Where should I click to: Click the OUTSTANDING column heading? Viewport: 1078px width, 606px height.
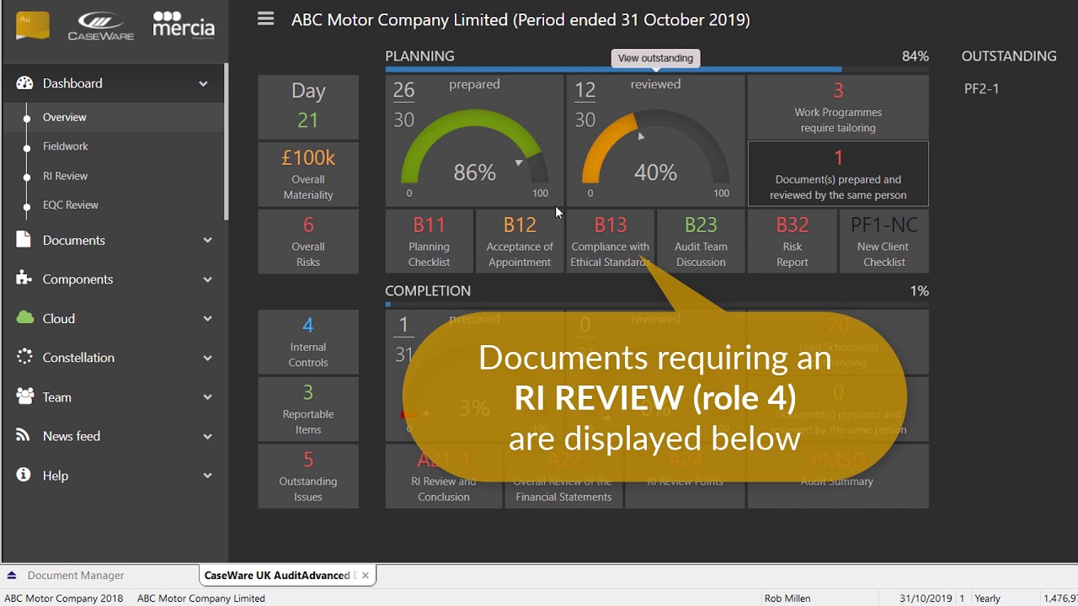click(1009, 56)
